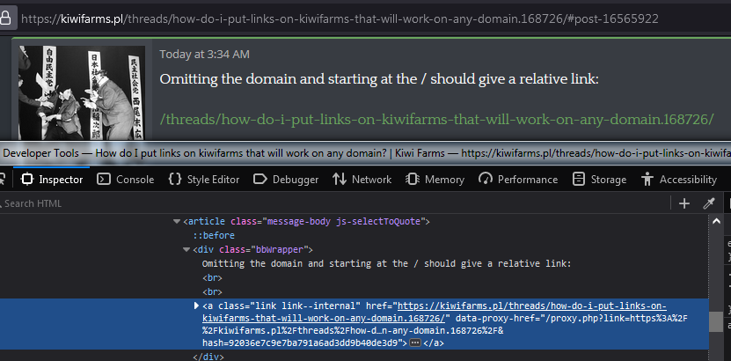Open the Style Editor panel
Viewport: 731px width, 361px height.
click(x=204, y=180)
